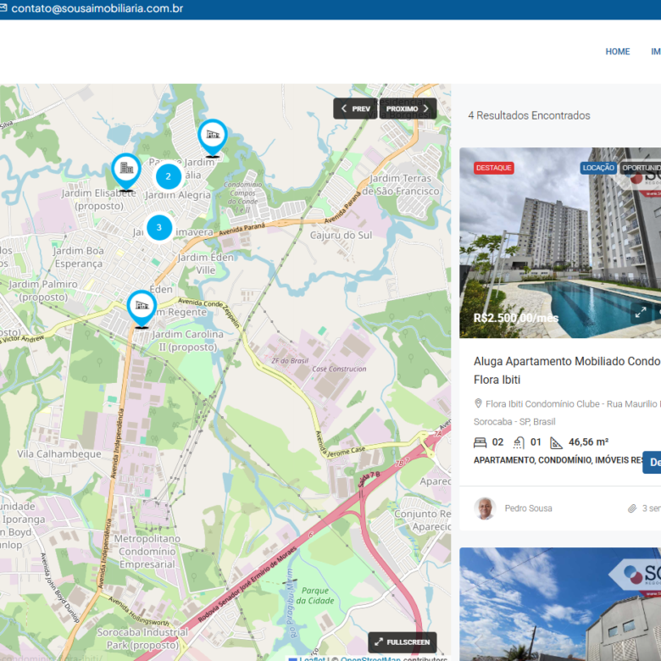Click the CONDOMÍNIO category link
The image size is (661, 661).
pyautogui.click(x=565, y=460)
